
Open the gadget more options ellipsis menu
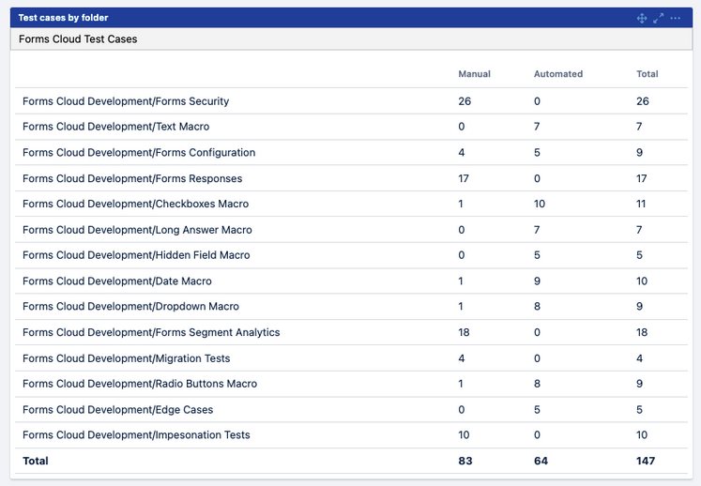(676, 18)
